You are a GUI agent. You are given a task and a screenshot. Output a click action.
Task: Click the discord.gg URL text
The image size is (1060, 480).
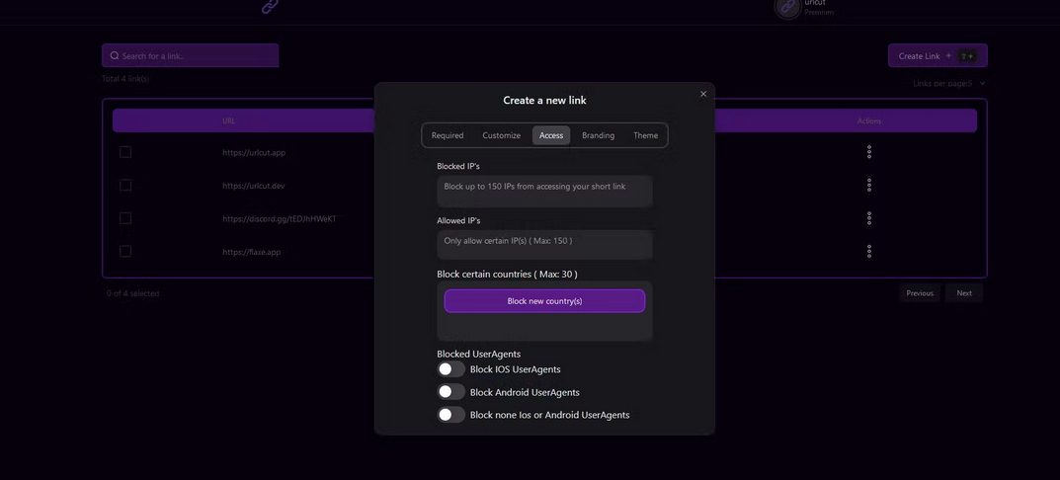(x=280, y=219)
